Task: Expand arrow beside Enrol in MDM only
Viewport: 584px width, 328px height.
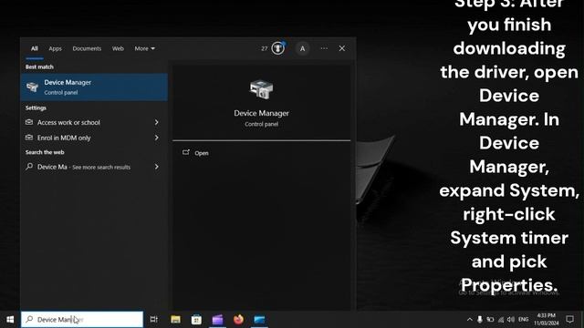Action: [156, 138]
